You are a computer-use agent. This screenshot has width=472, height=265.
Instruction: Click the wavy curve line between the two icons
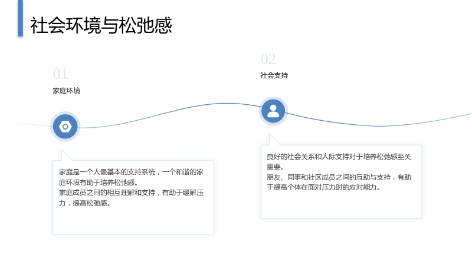coord(169,112)
